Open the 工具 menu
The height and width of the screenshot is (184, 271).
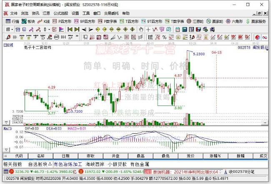[x=86, y=13]
